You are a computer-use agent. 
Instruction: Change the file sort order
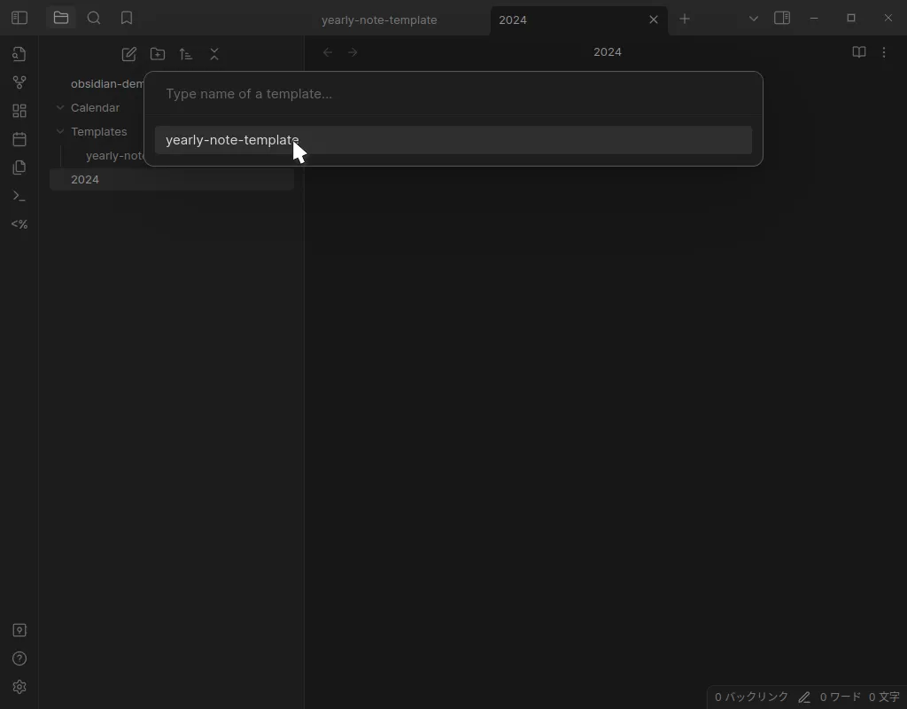(186, 54)
